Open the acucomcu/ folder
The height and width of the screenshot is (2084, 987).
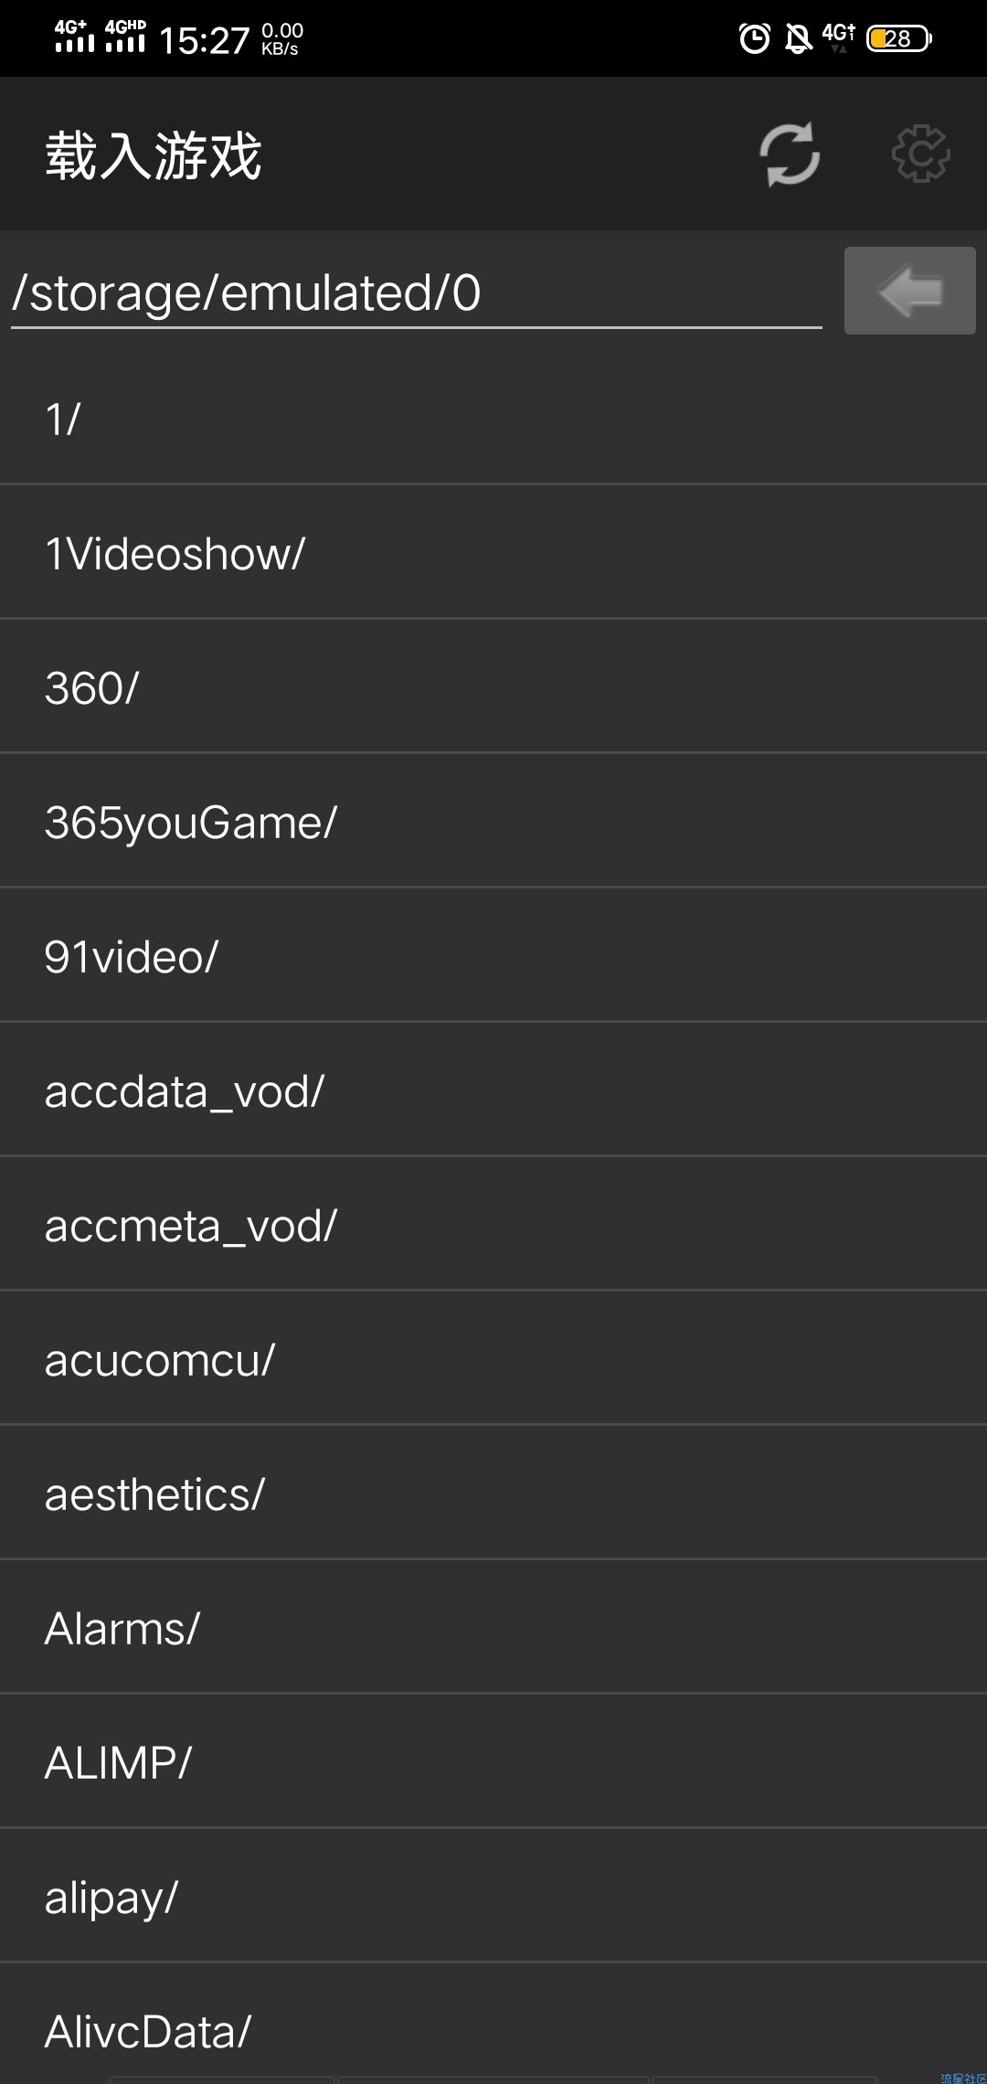coord(493,1359)
